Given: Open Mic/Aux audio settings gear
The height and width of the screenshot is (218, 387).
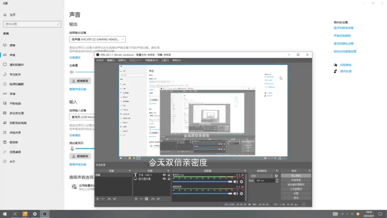Looking at the screenshot, I should (241, 182).
